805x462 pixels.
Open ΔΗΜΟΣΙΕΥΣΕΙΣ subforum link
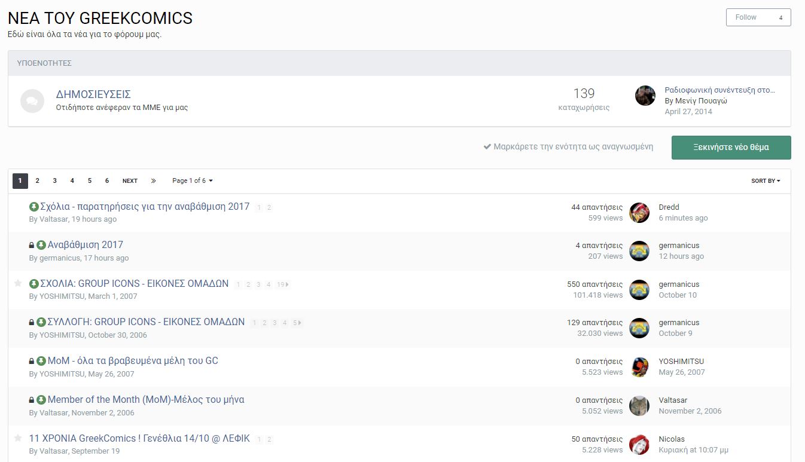93,94
